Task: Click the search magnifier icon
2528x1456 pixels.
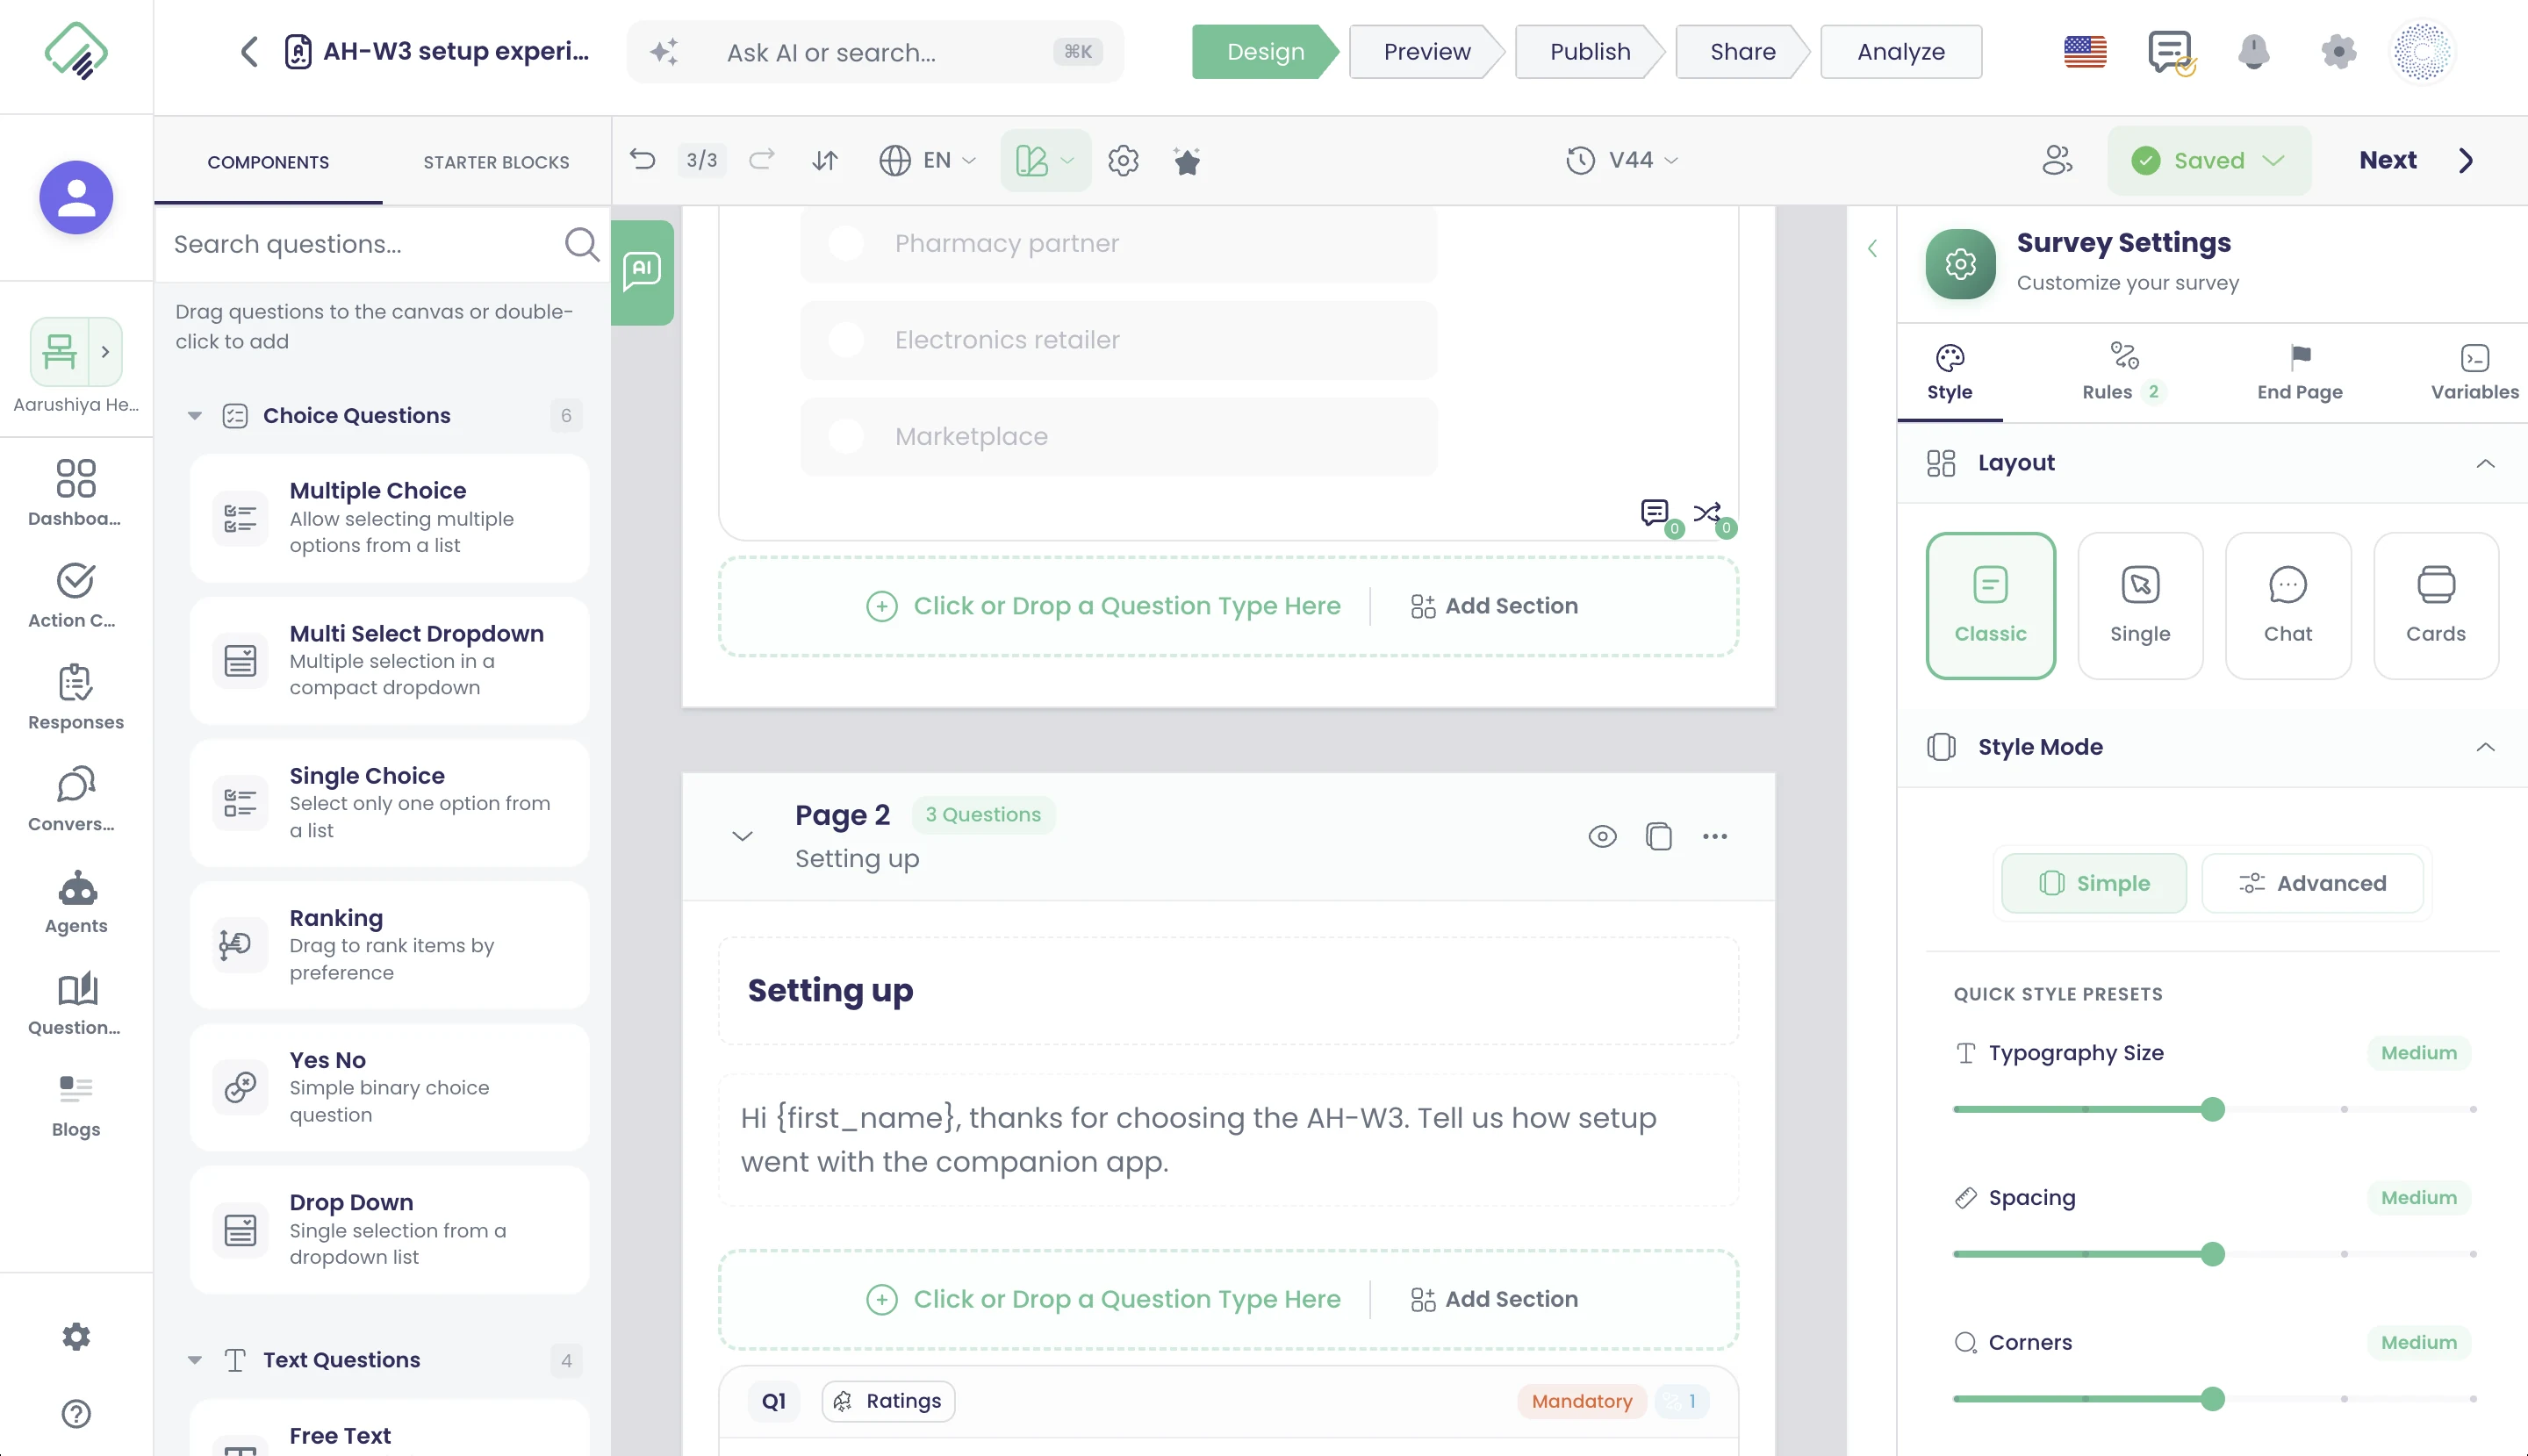Action: [x=581, y=244]
